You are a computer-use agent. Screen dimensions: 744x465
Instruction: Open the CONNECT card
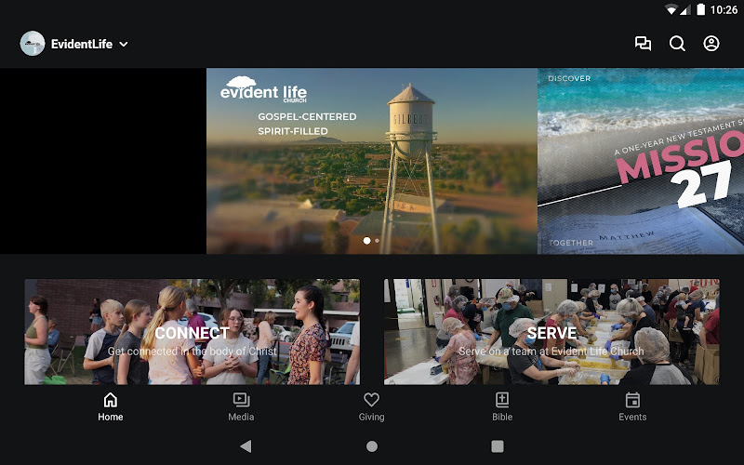[192, 332]
